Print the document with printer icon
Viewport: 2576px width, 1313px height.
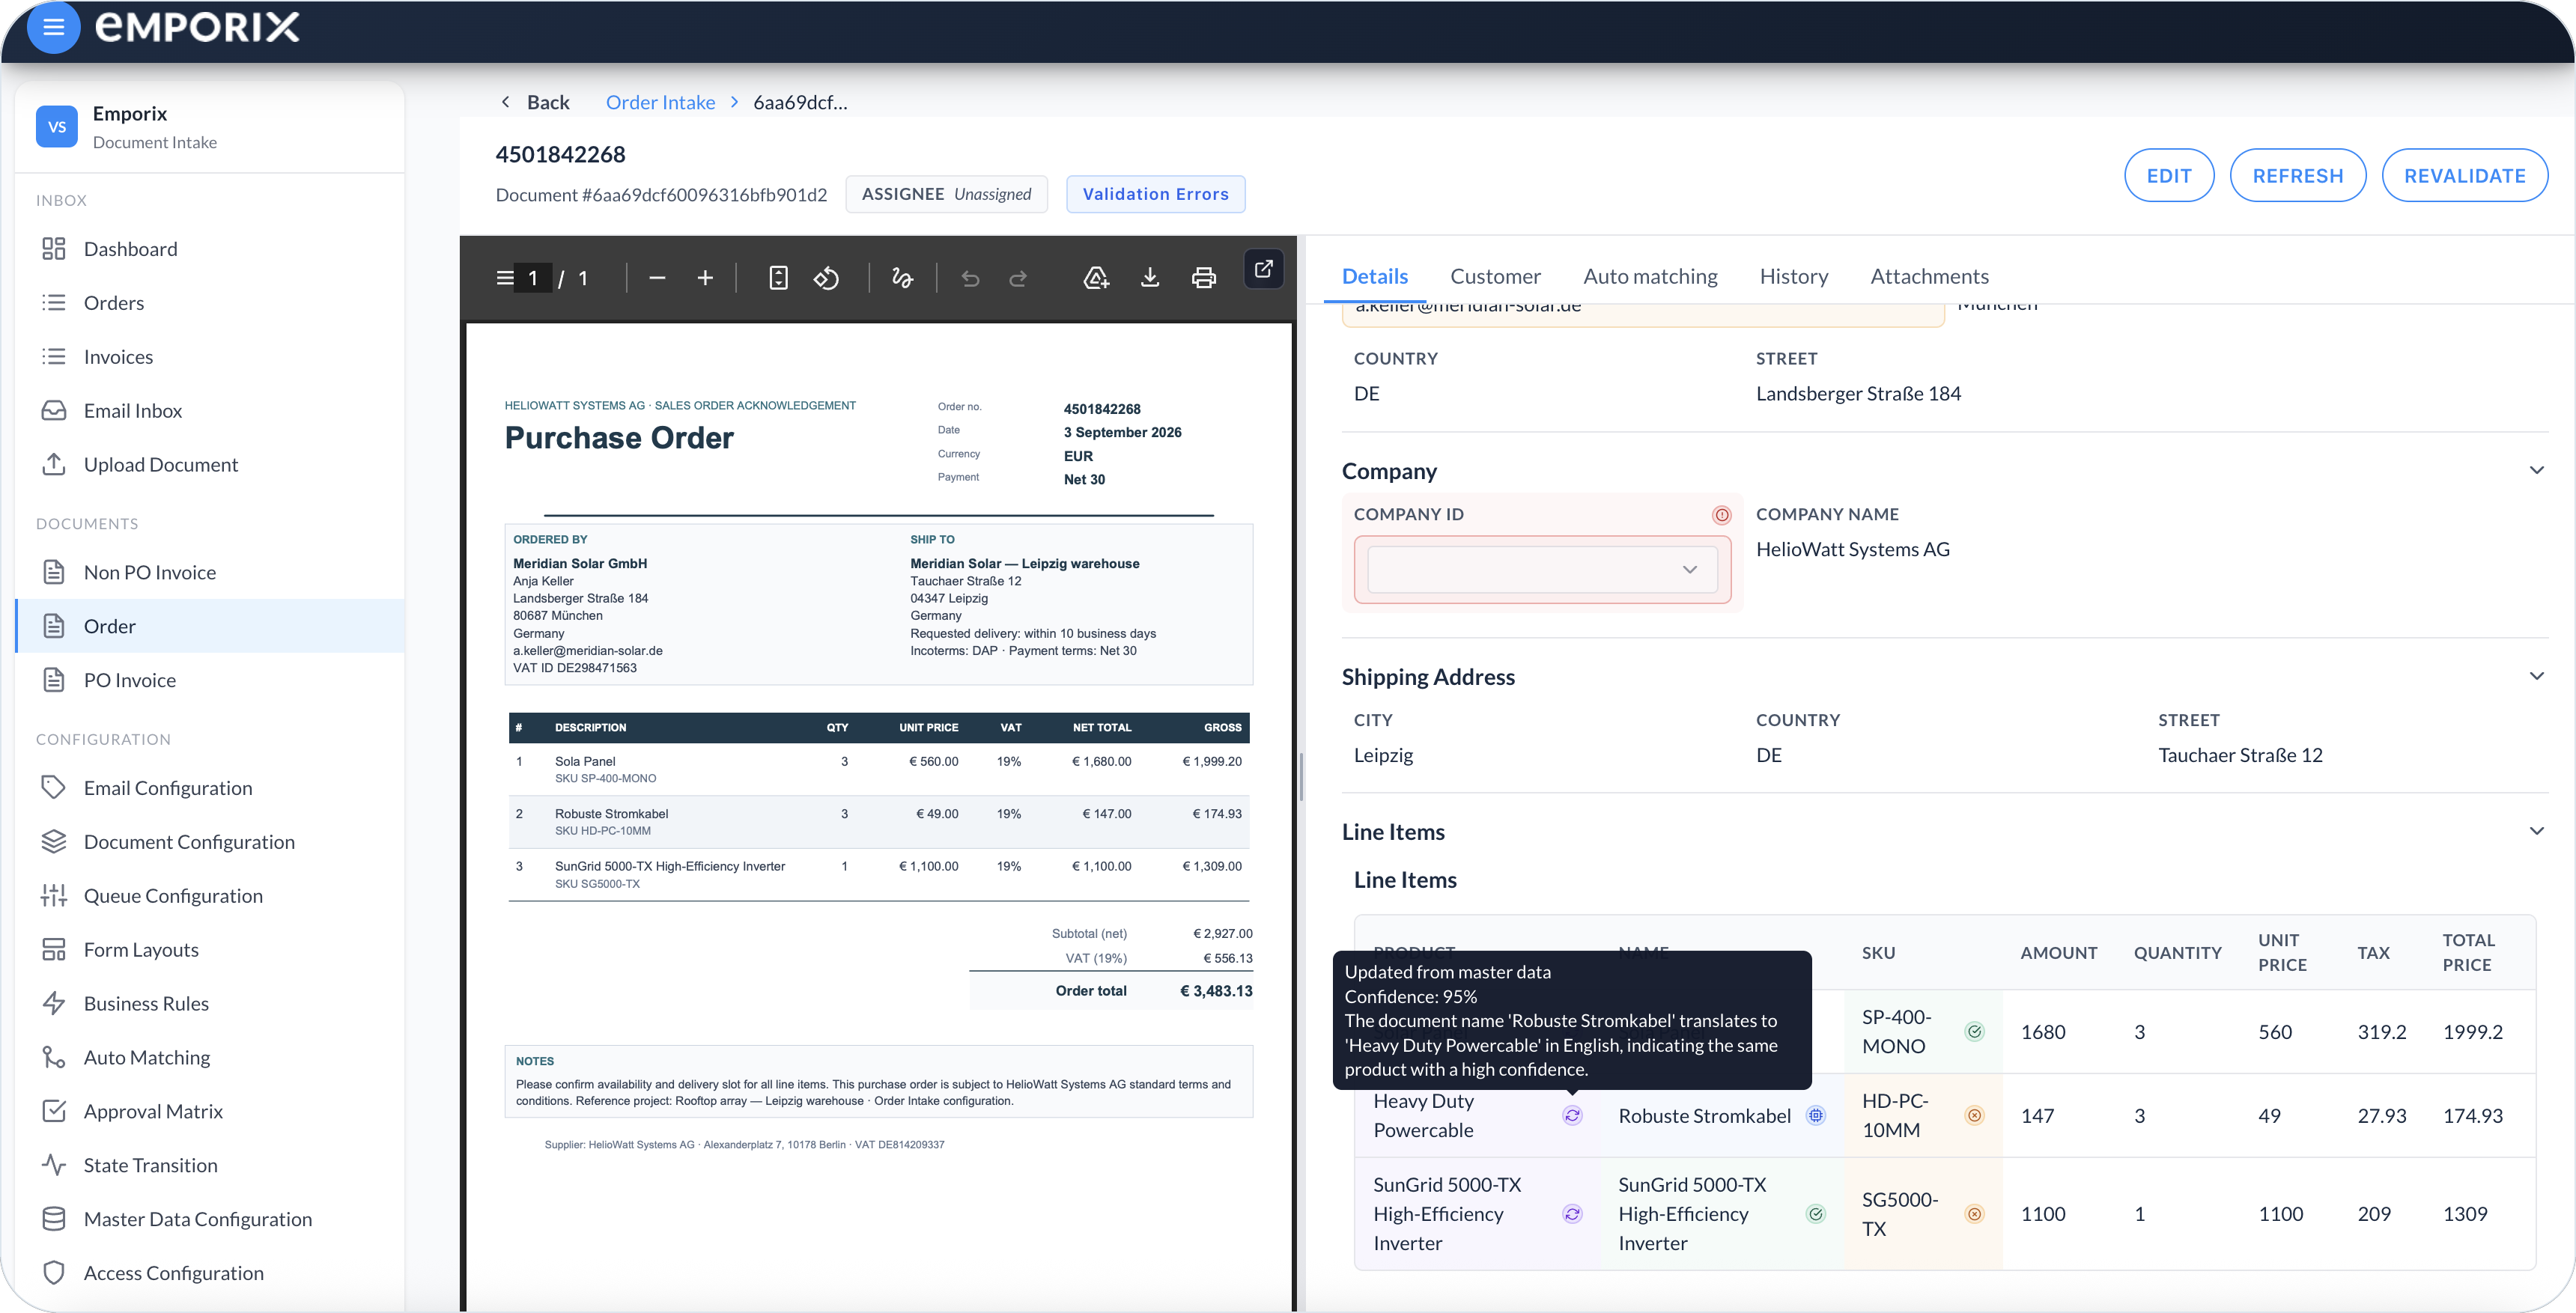pyautogui.click(x=1204, y=278)
